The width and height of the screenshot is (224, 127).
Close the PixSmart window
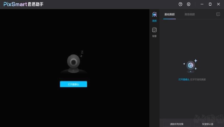(x=218, y=4)
